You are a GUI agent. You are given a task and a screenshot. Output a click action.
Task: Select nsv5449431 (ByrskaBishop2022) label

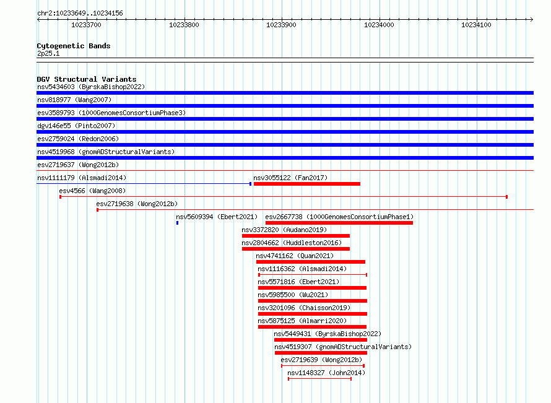(x=328, y=334)
